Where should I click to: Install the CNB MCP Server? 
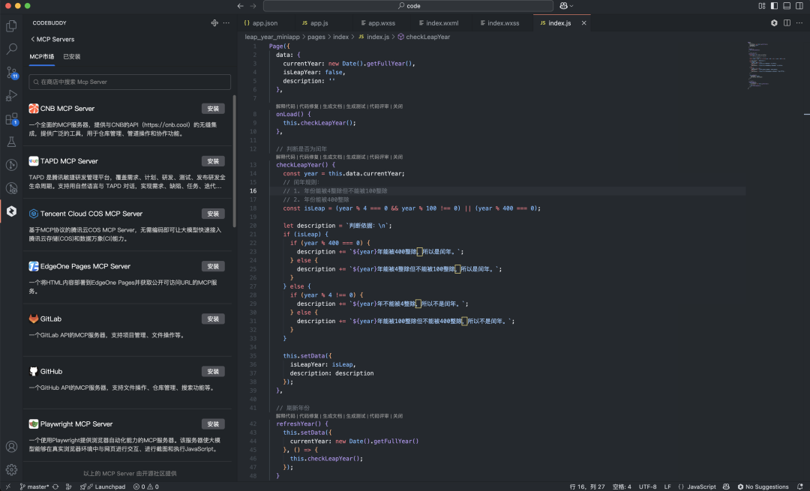(x=213, y=109)
